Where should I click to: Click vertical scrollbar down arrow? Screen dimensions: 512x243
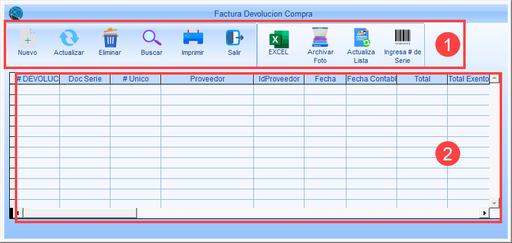494,203
